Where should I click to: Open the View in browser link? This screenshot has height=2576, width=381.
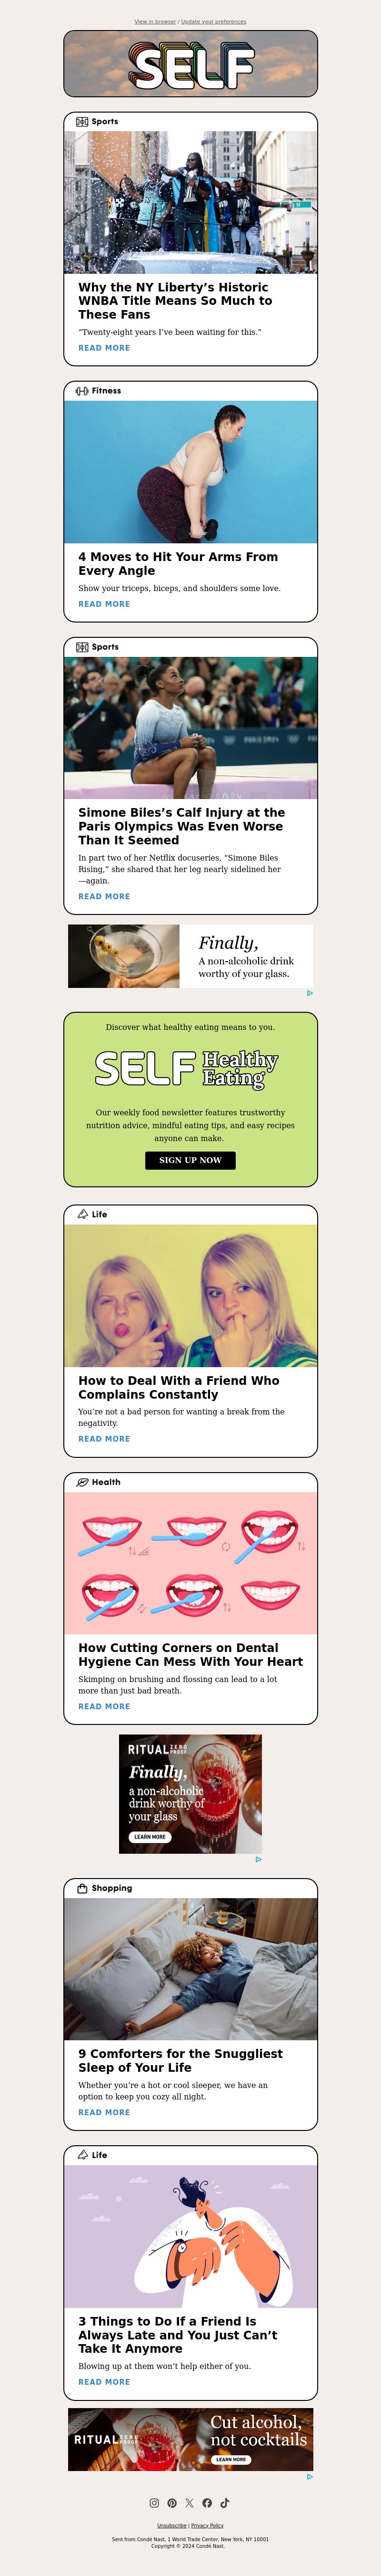click(155, 21)
